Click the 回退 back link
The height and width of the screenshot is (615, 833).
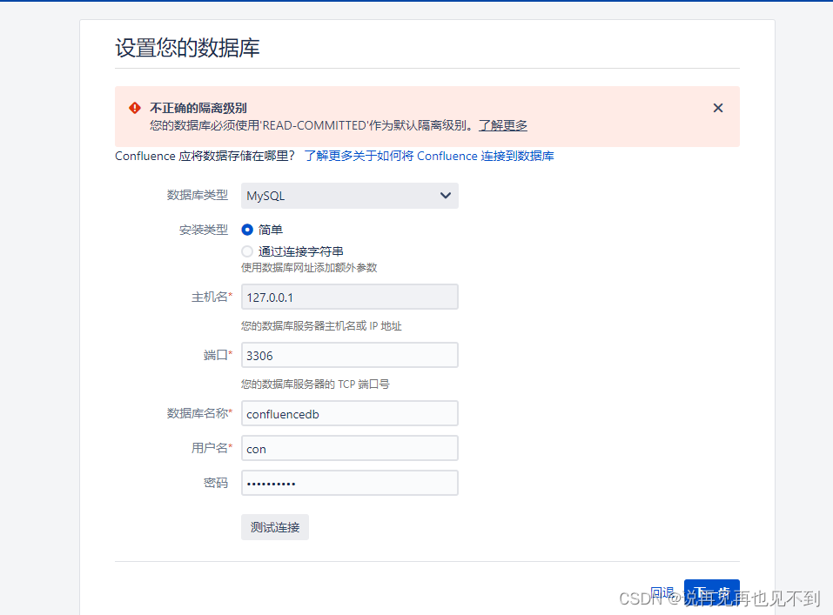pyautogui.click(x=662, y=592)
